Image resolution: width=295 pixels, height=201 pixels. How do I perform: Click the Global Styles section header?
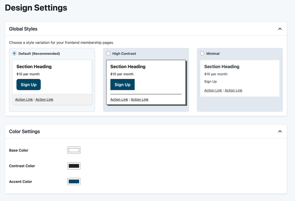coord(23,29)
